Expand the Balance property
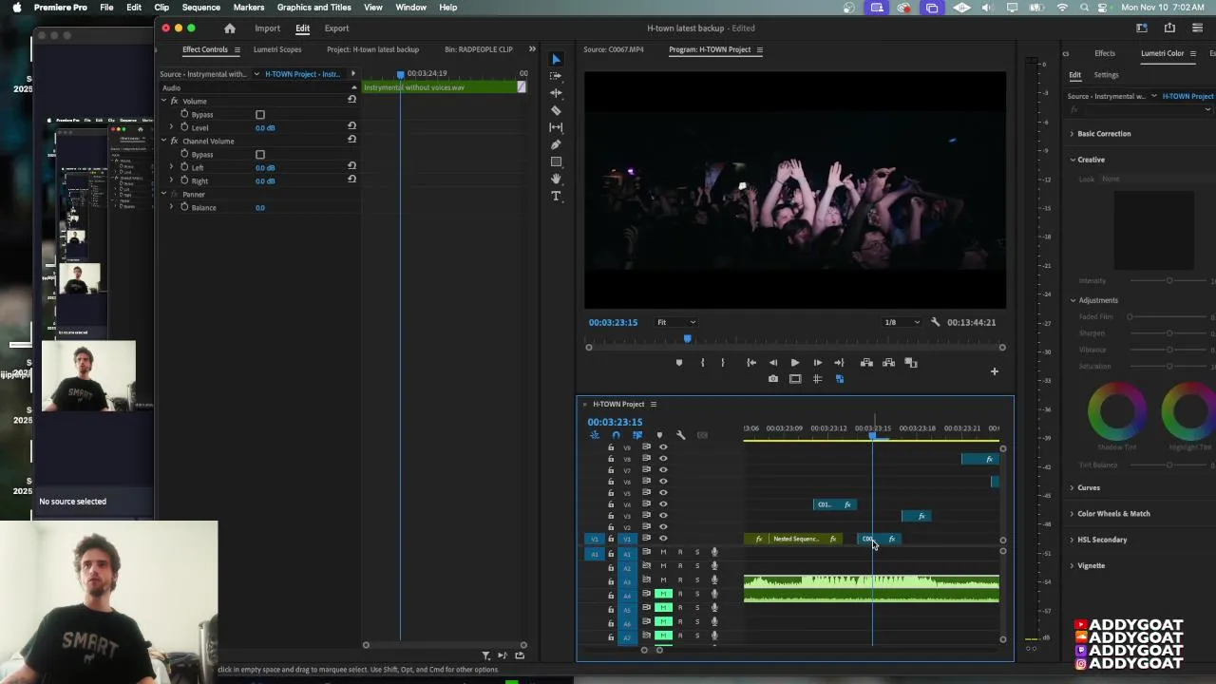This screenshot has width=1216, height=684. [x=172, y=207]
